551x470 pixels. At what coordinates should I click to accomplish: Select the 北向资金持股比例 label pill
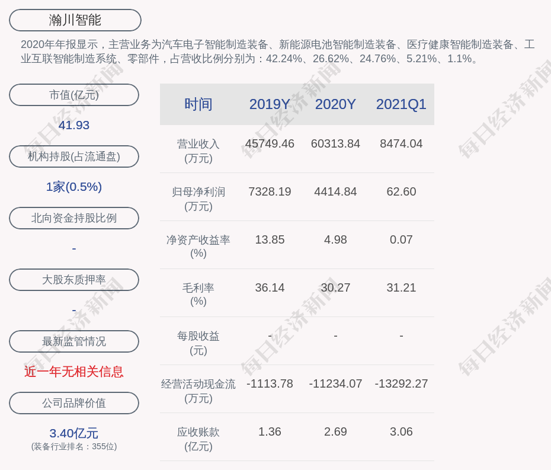tap(74, 218)
